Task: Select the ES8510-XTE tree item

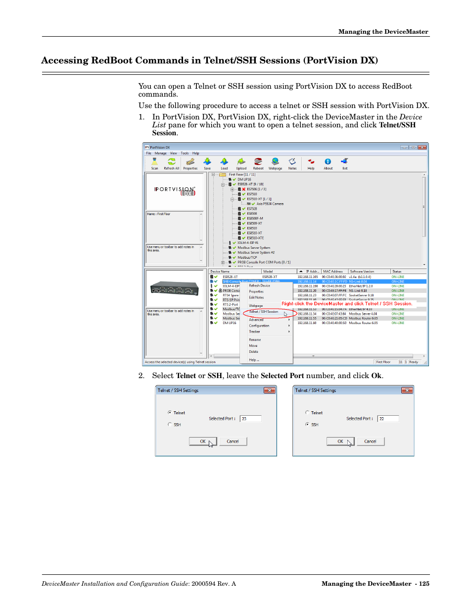Action: point(255,238)
